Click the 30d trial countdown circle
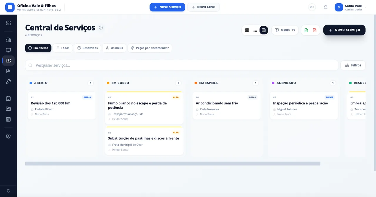The width and height of the screenshot is (376, 197). click(312, 7)
